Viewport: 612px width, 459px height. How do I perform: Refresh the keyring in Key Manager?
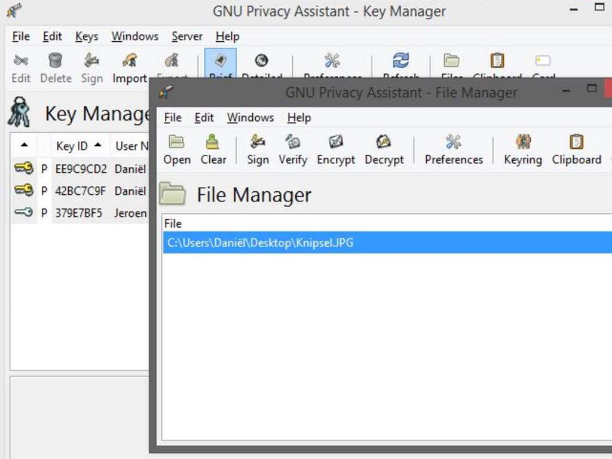point(401,65)
